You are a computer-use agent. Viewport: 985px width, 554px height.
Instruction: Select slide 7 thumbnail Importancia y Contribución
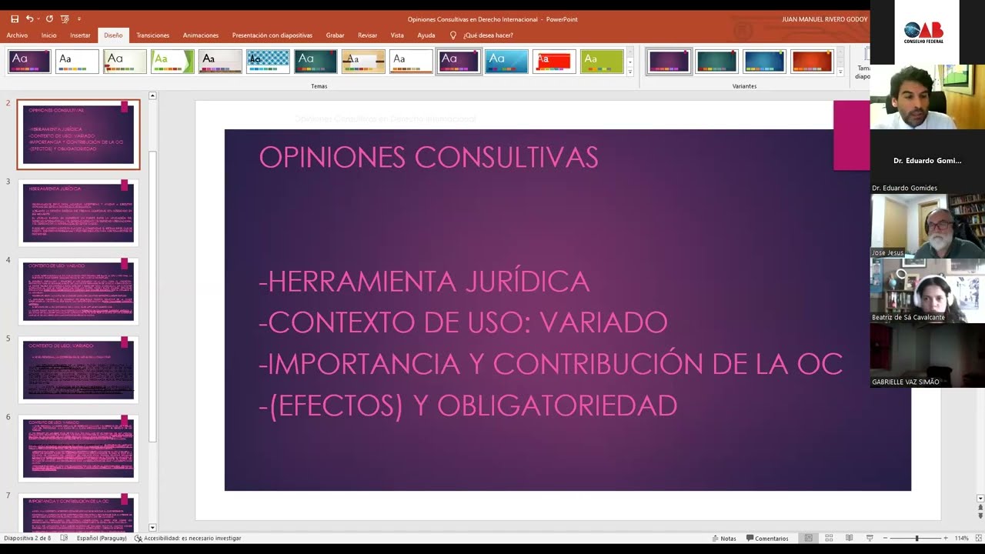coord(78,512)
